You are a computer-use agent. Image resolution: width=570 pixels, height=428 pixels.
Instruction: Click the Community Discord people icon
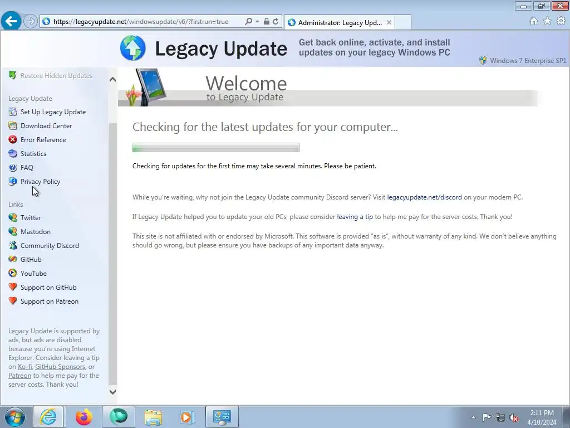pyautogui.click(x=13, y=245)
